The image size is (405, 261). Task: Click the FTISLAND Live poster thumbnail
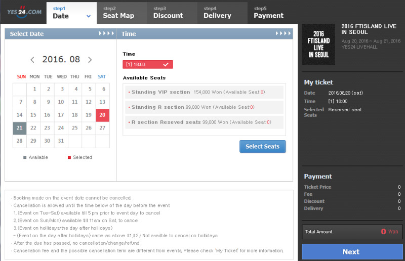(318, 44)
